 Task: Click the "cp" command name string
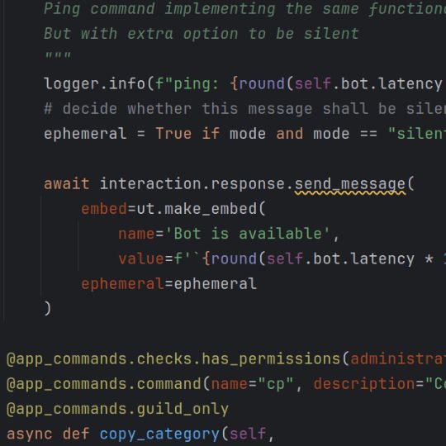[x=275, y=384]
